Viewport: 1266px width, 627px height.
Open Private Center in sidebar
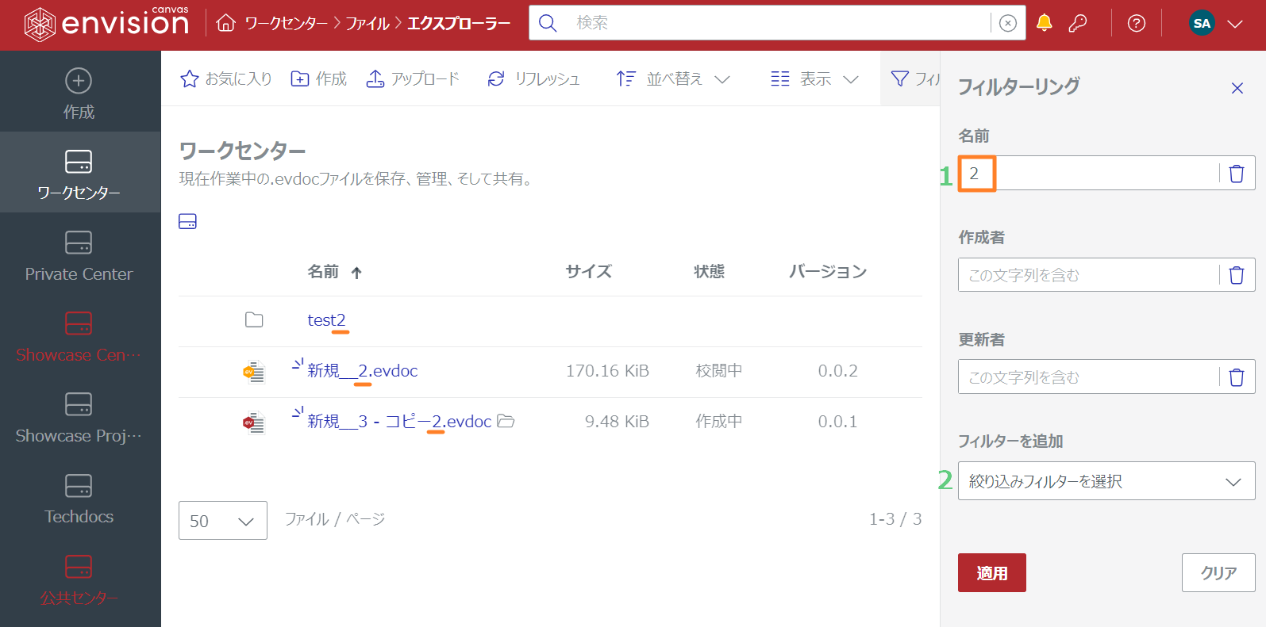click(x=79, y=255)
